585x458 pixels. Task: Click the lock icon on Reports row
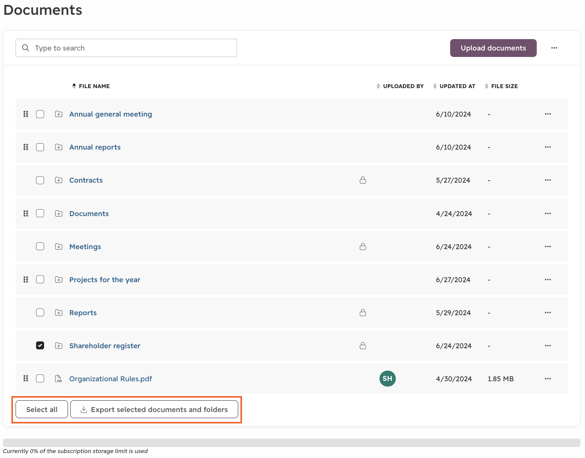pos(363,313)
